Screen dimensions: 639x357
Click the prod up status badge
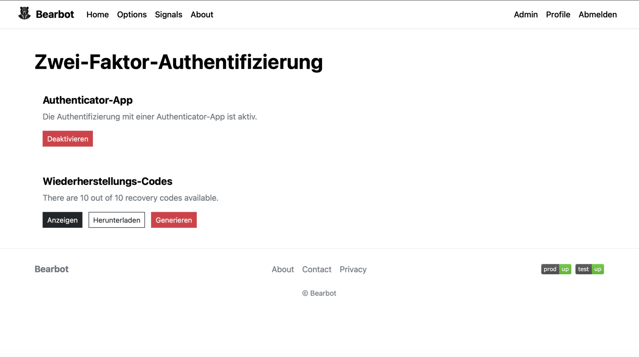pyautogui.click(x=556, y=269)
